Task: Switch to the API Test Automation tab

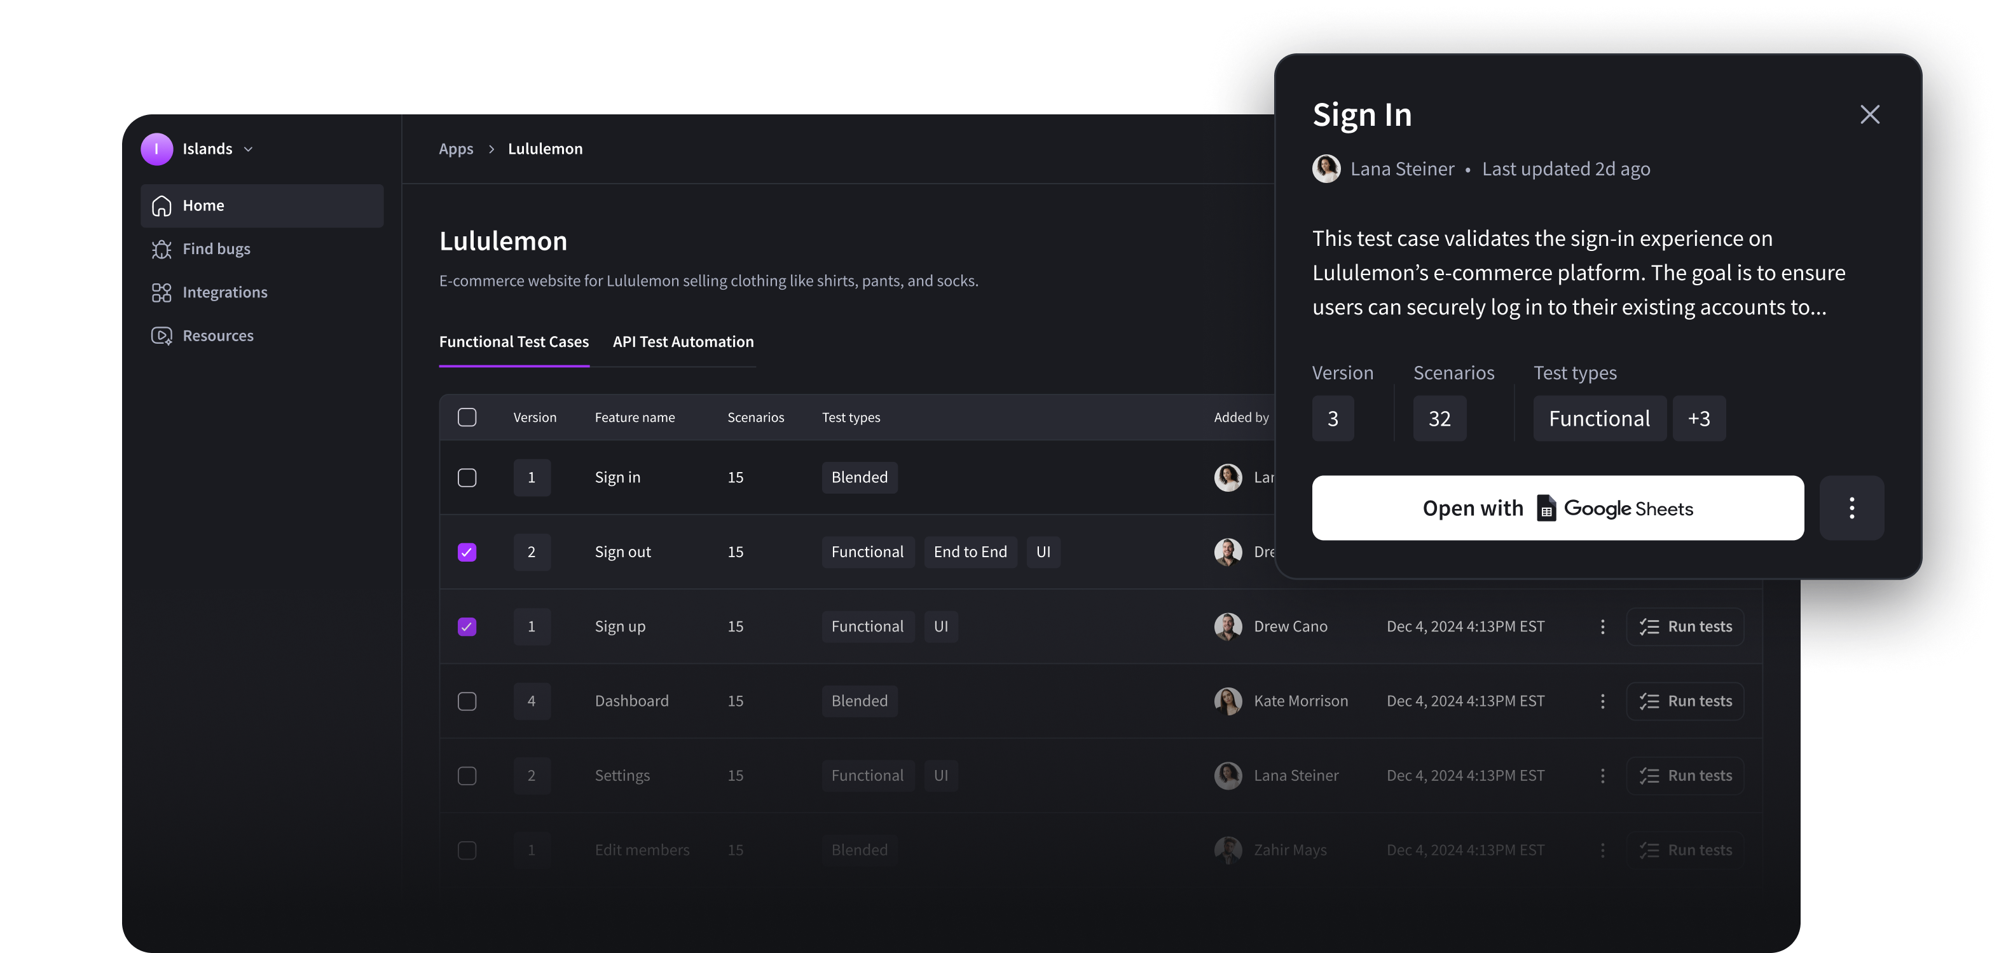Action: tap(683, 341)
